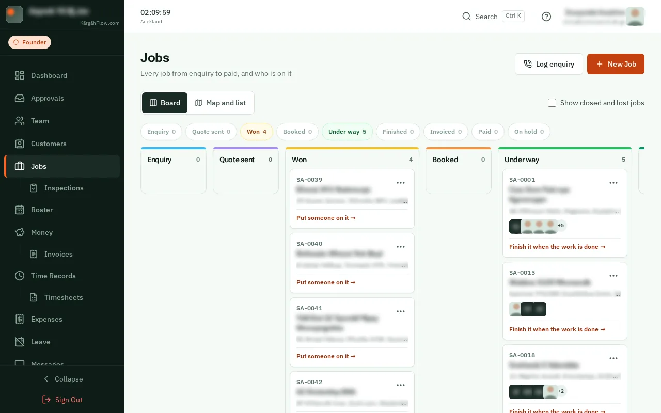Click the +5 assignees badge on SA-0001
661x413 pixels.
pos(561,226)
